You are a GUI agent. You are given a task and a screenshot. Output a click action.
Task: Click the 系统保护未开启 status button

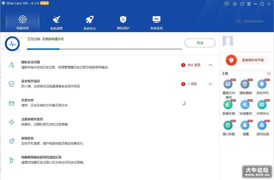coord(253,60)
